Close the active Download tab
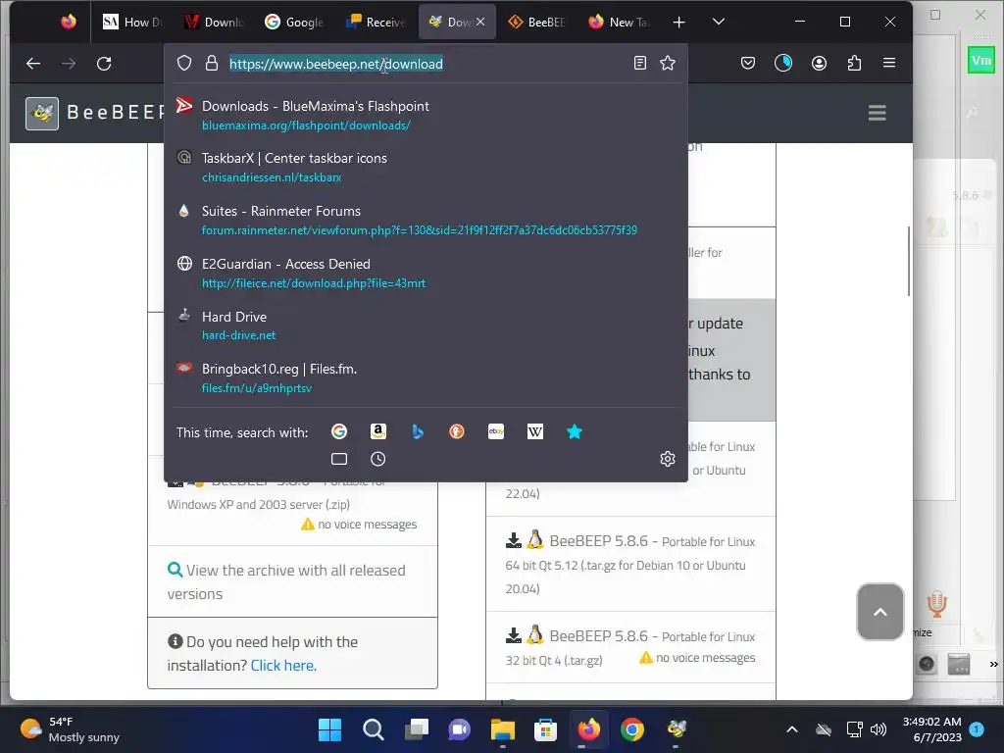 (x=480, y=22)
